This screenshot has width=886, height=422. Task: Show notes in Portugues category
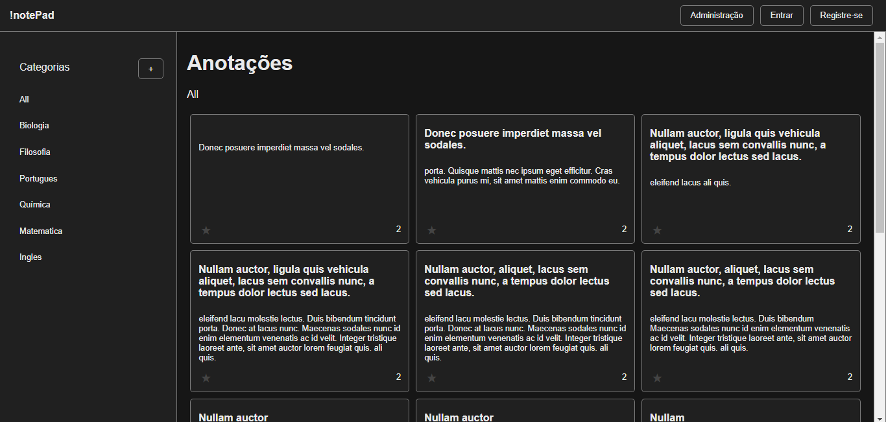(38, 179)
